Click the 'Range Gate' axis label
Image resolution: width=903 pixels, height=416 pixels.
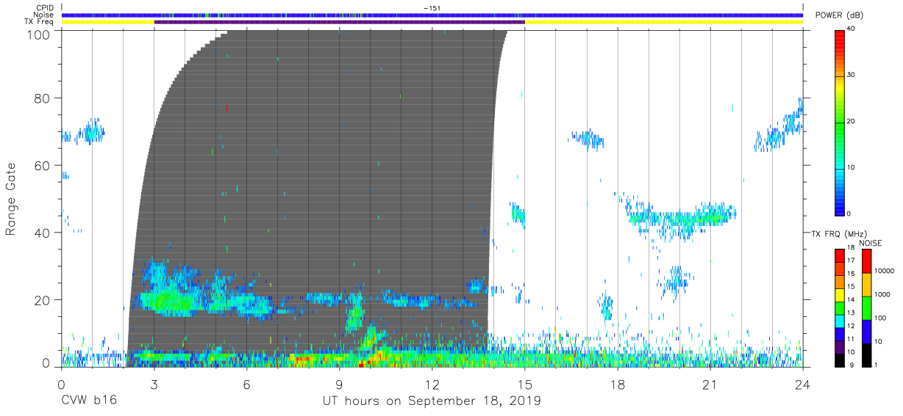11,199
